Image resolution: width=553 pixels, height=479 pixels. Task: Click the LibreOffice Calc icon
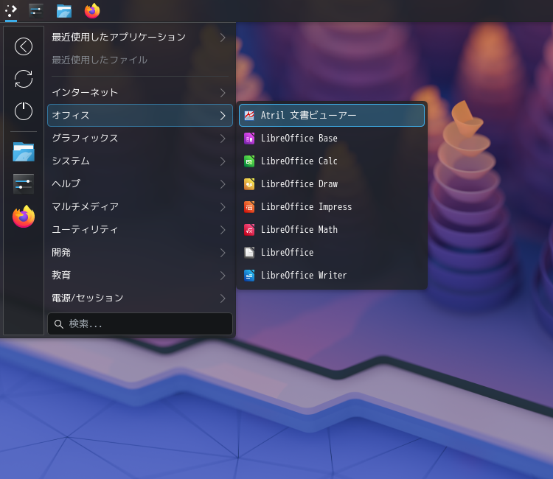point(249,161)
